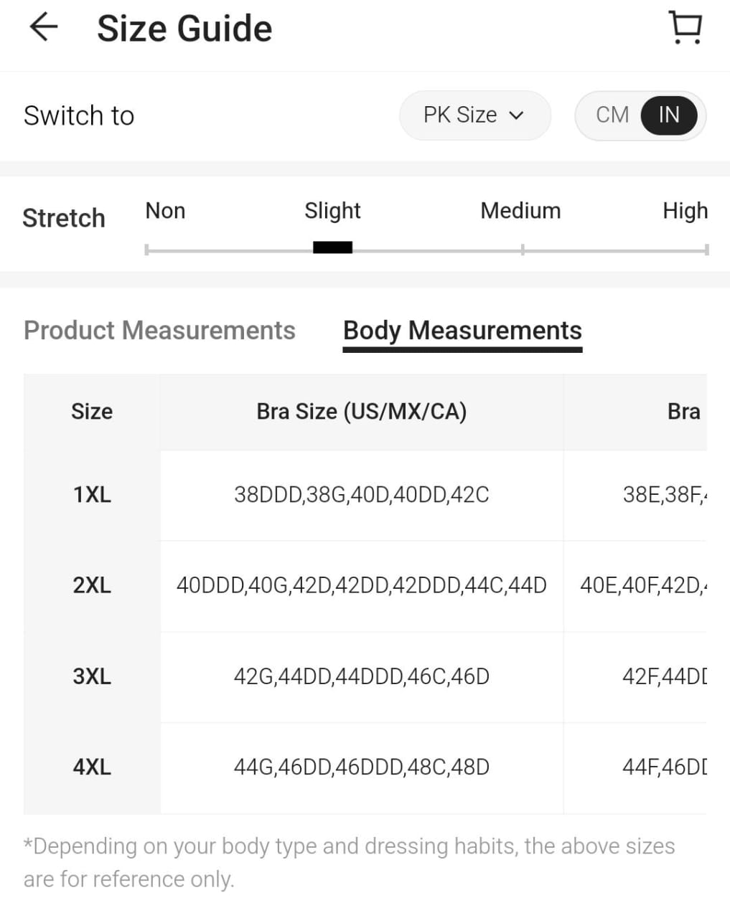This screenshot has height=918, width=730.
Task: Click the Bra Size (US/MX/CA) column header
Action: [361, 412]
